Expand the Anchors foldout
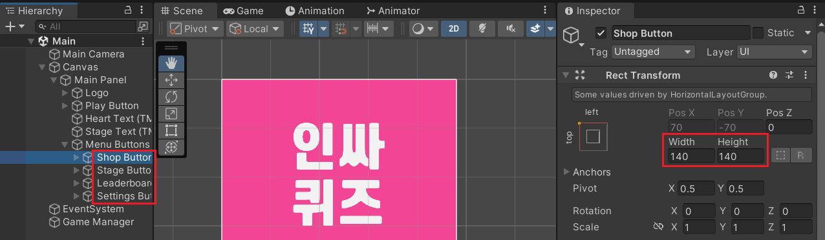Image resolution: width=825 pixels, height=240 pixels. click(567, 172)
